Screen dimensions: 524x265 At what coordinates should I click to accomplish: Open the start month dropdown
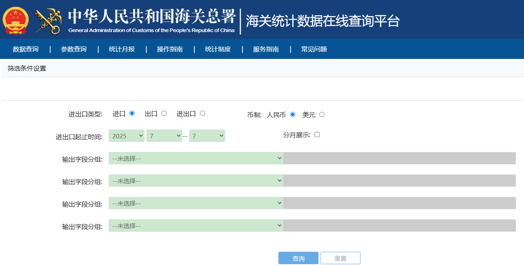click(x=164, y=136)
